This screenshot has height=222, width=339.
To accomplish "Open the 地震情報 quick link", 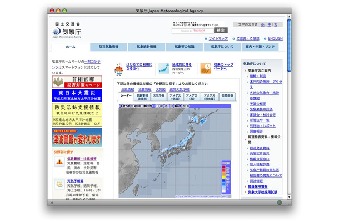I will [144, 89].
